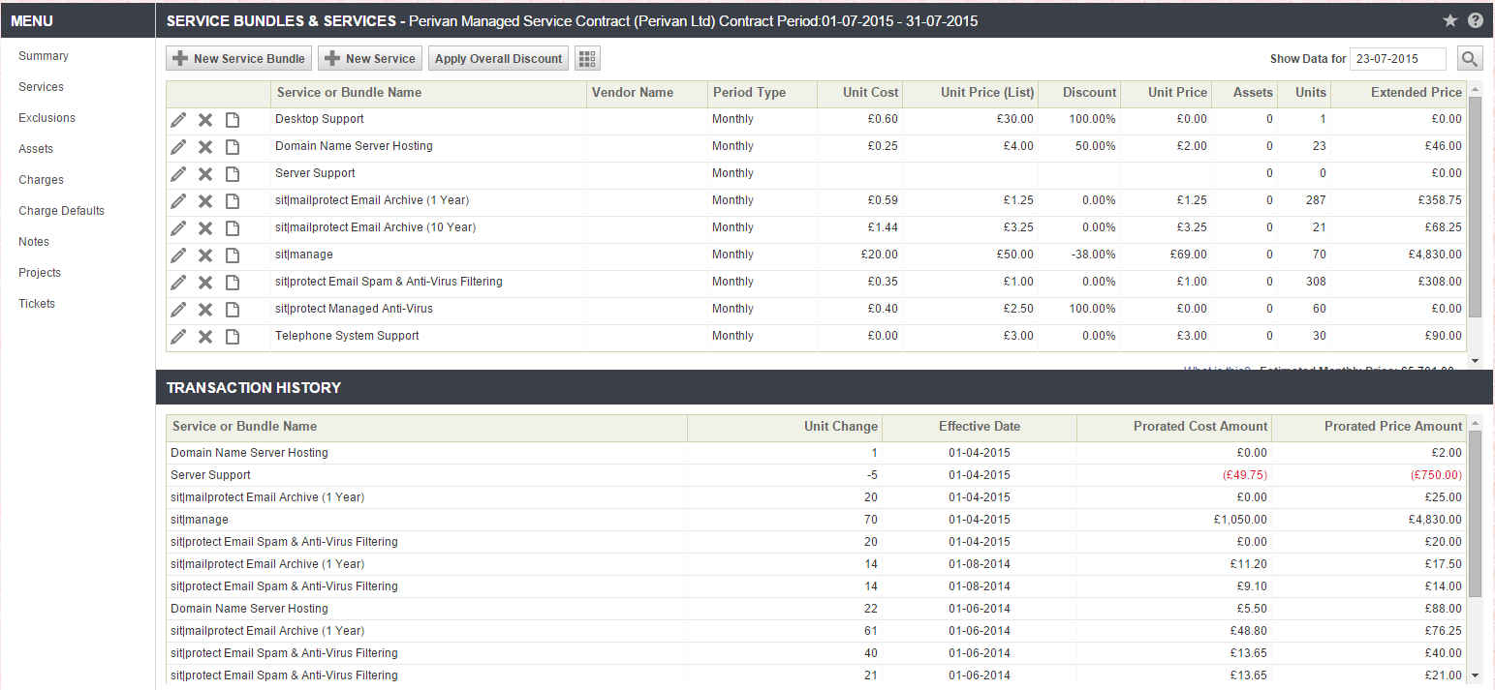Viewport: 1495px width, 690px height.
Task: Click units value 1 for Desktop Support
Action: (1323, 120)
